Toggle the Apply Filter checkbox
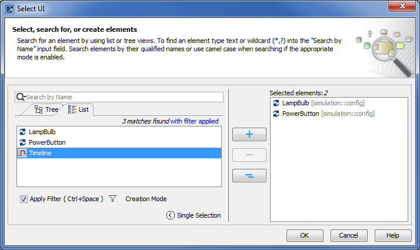Screen dimensions: 420x250 pyautogui.click(x=24, y=199)
